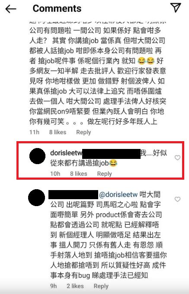189x294 pixels.
Task: View 8 likes on the 11h comment
Action: pos(58,132)
